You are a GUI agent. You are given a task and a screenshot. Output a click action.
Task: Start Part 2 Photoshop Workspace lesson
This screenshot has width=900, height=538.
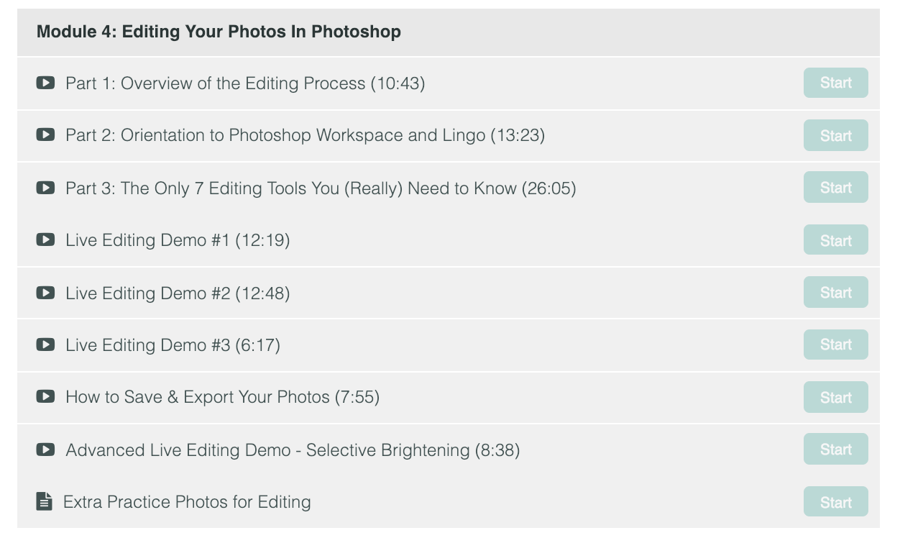pos(835,135)
